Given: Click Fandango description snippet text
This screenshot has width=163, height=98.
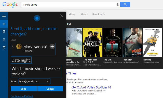Looking at the screenshot, I should pyautogui.click(x=87, y=81).
